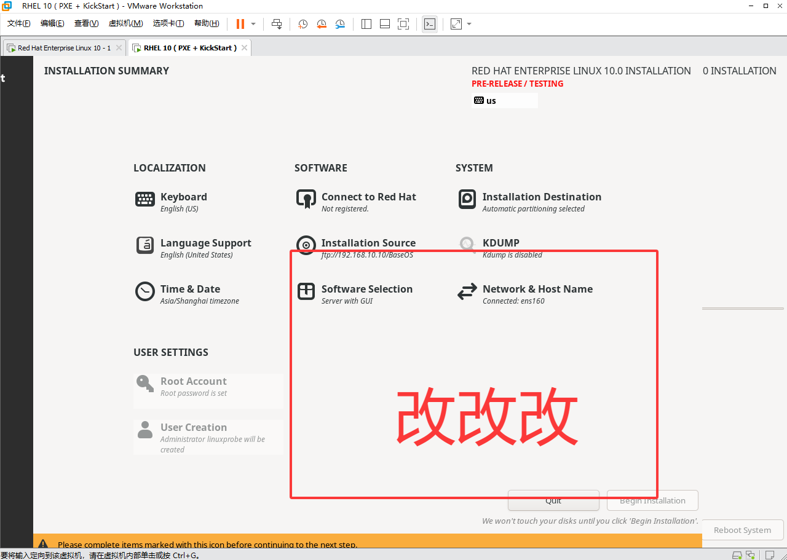The width and height of the screenshot is (787, 560).
Task: Click the message log status icon
Action: 769,555
